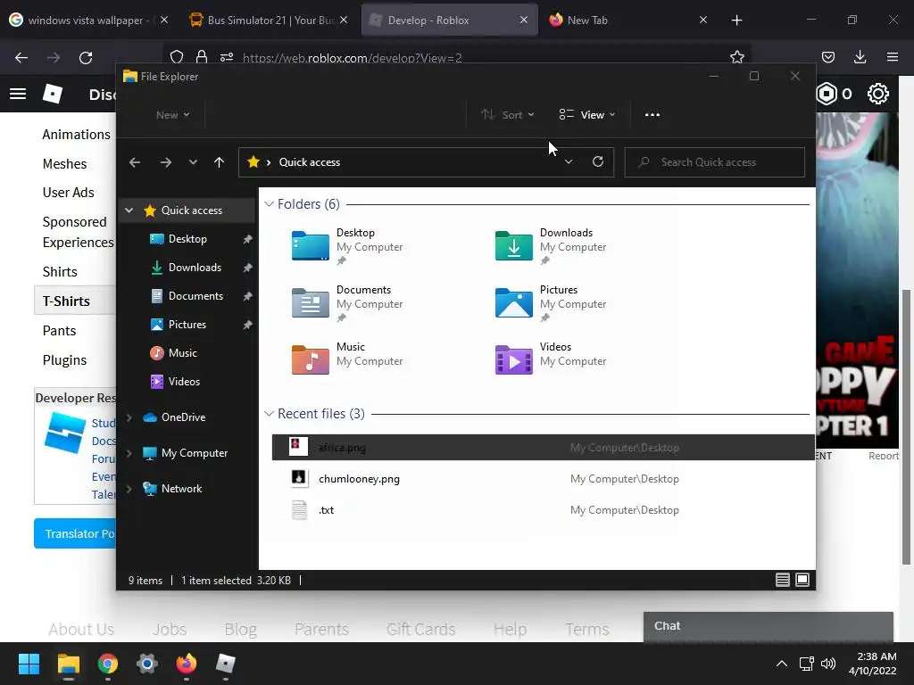Screen dimensions: 914x685
Task: Select Meshes in Roblox develop sidebar
Action: [x=64, y=164]
